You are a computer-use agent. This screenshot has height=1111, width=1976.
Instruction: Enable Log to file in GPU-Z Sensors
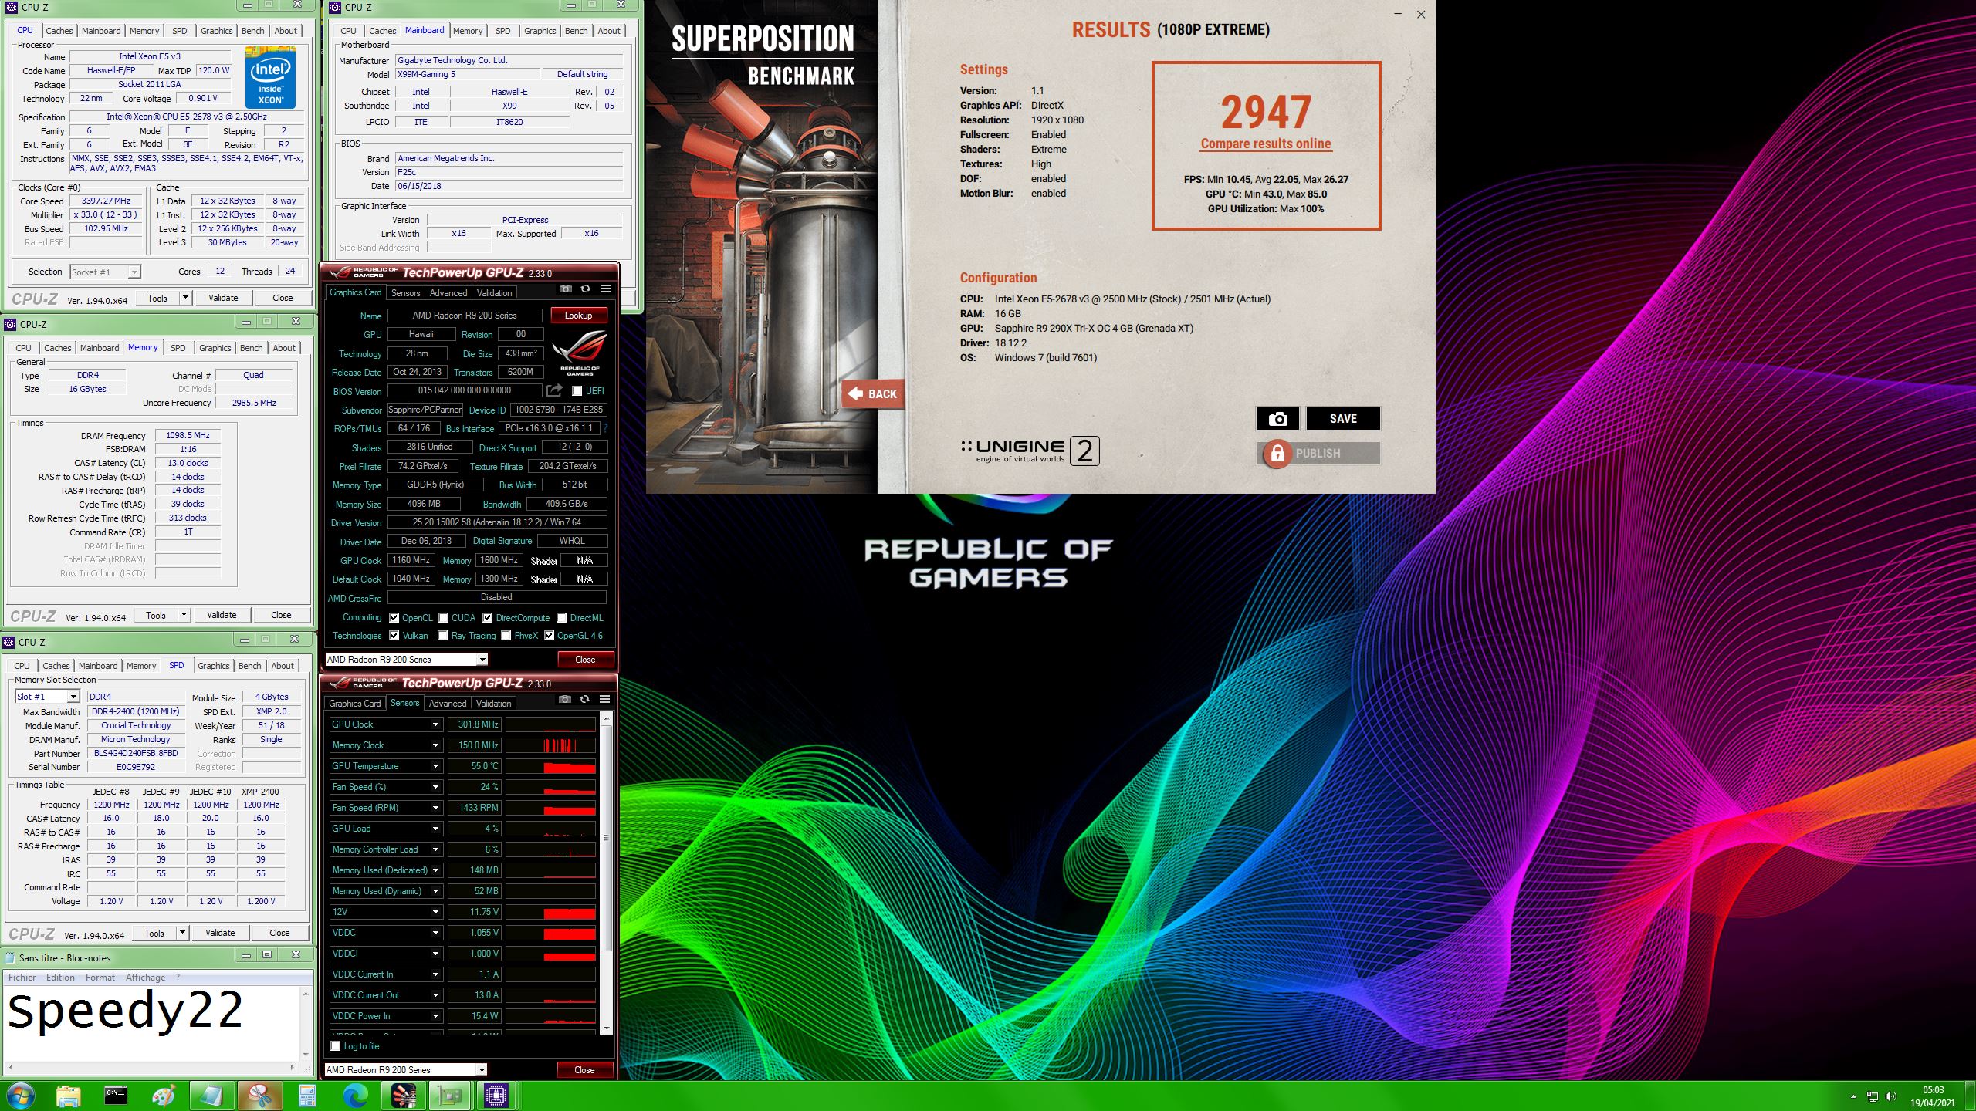(x=335, y=1046)
